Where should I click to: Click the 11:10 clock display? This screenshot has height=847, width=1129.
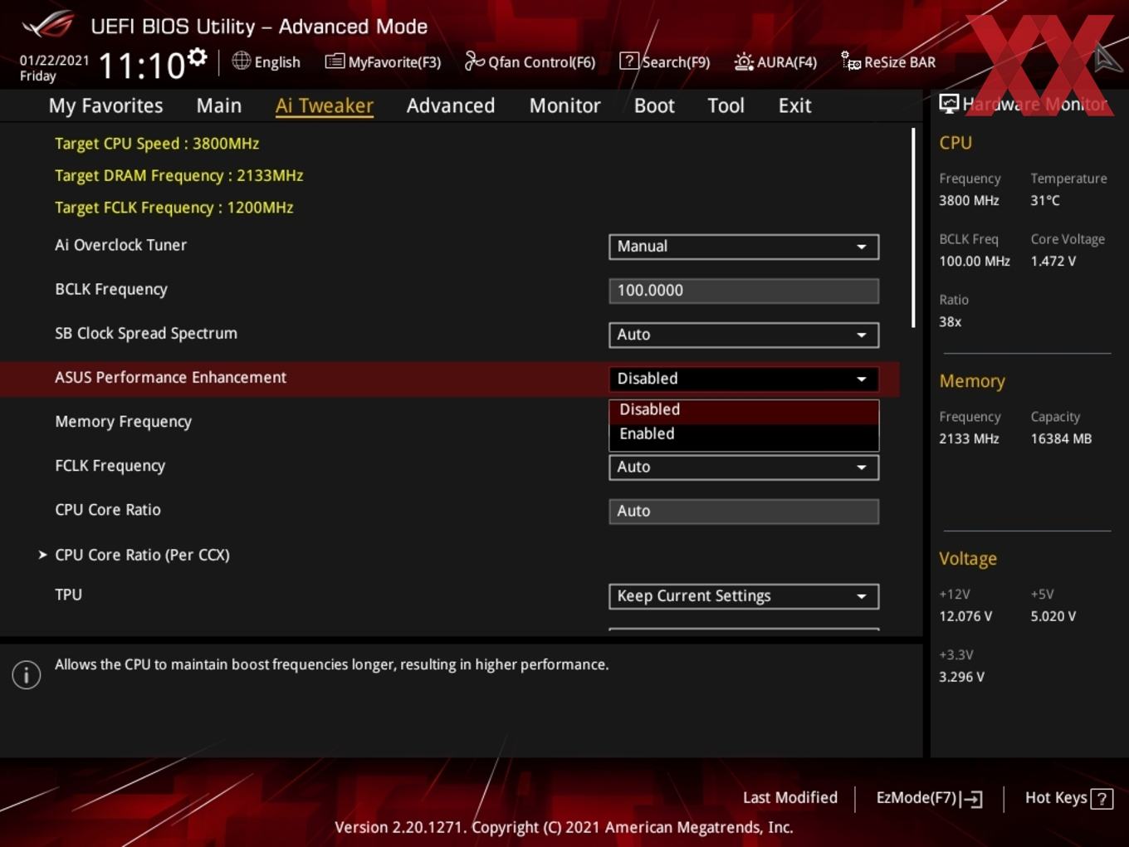click(x=141, y=66)
